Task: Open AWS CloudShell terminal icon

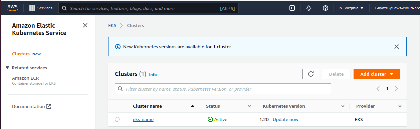Action: pyautogui.click(x=292, y=8)
